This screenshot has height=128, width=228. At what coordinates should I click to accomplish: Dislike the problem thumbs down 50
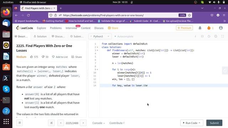tap(45, 57)
